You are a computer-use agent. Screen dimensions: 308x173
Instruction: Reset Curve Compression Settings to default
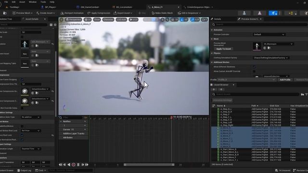click(x=52, y=101)
